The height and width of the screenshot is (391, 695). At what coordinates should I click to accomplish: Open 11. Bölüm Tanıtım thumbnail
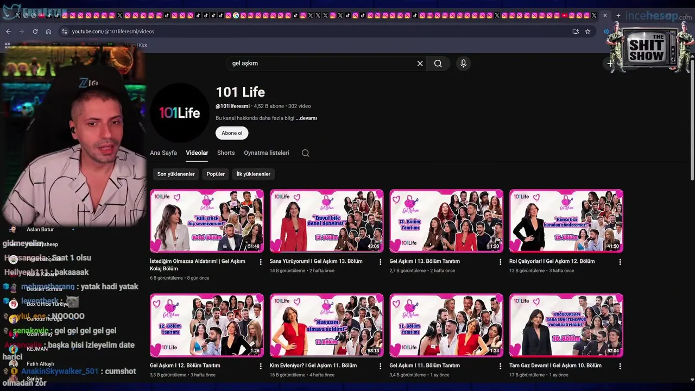(x=446, y=325)
